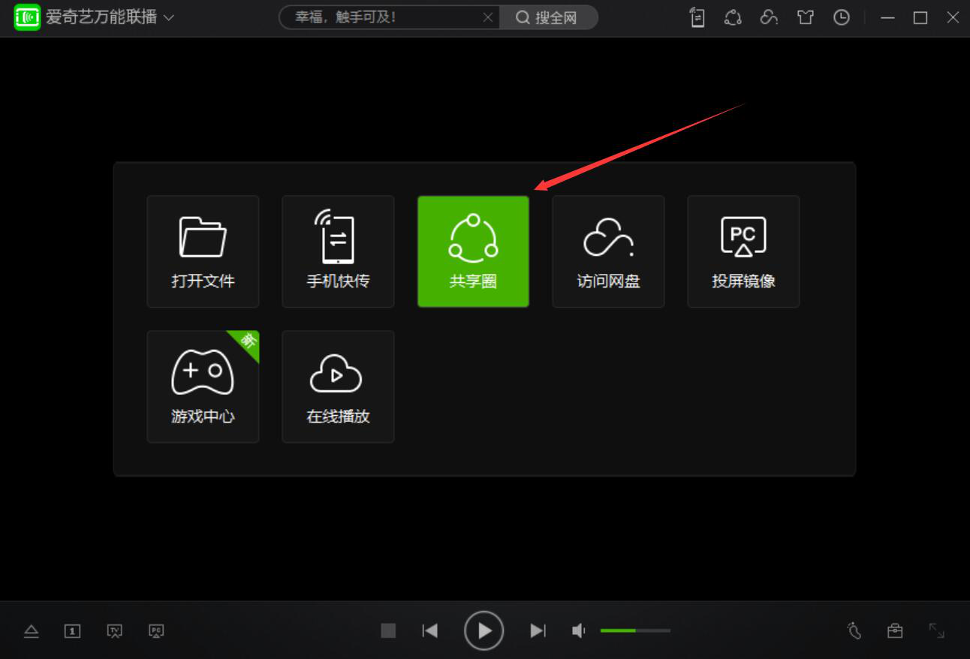The image size is (970, 659).
Task: Open the 投屏镜像 tile
Action: (744, 251)
